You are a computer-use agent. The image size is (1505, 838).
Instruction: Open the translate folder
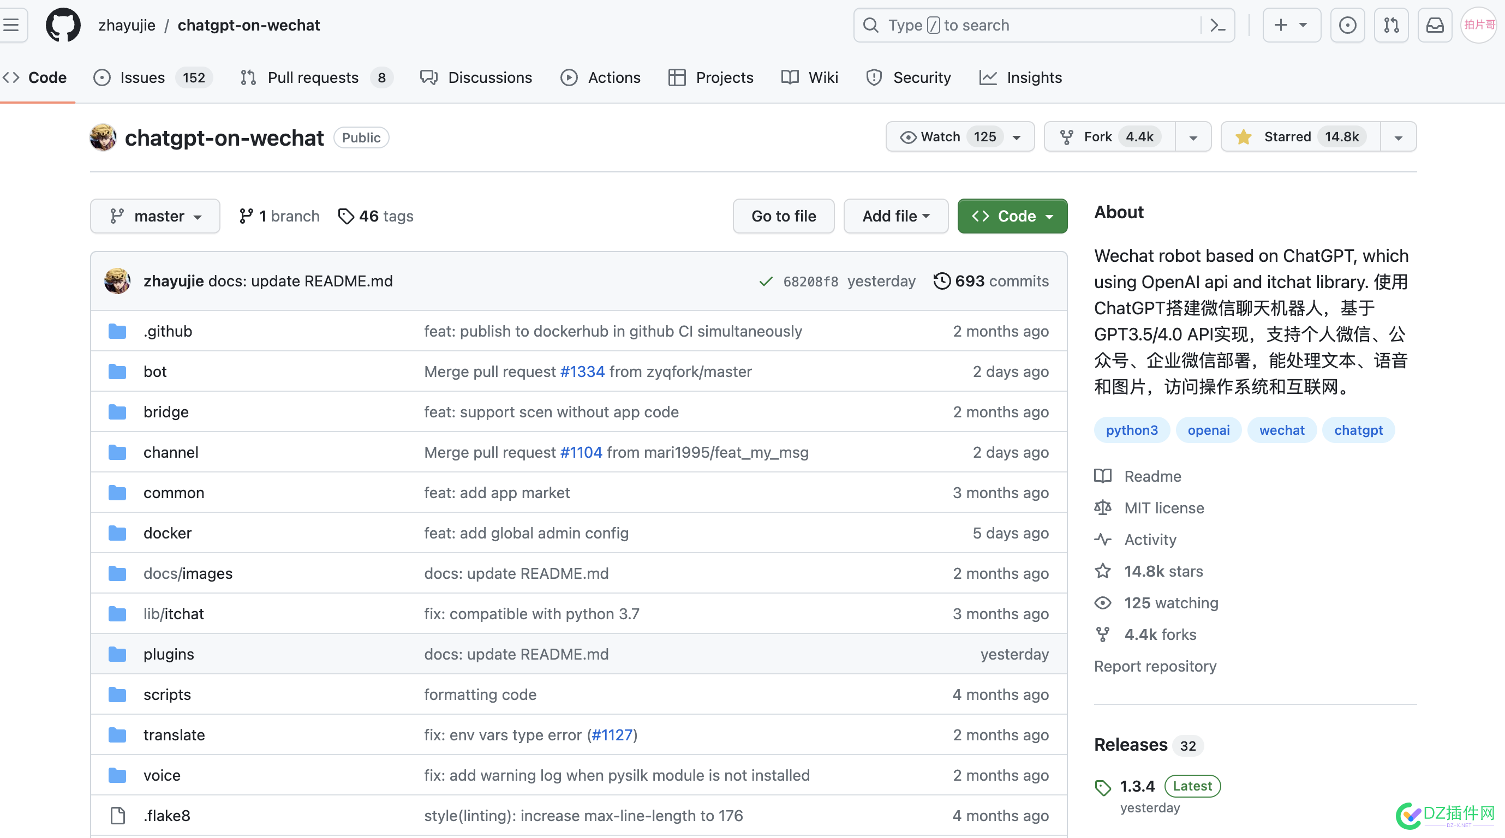click(x=174, y=735)
